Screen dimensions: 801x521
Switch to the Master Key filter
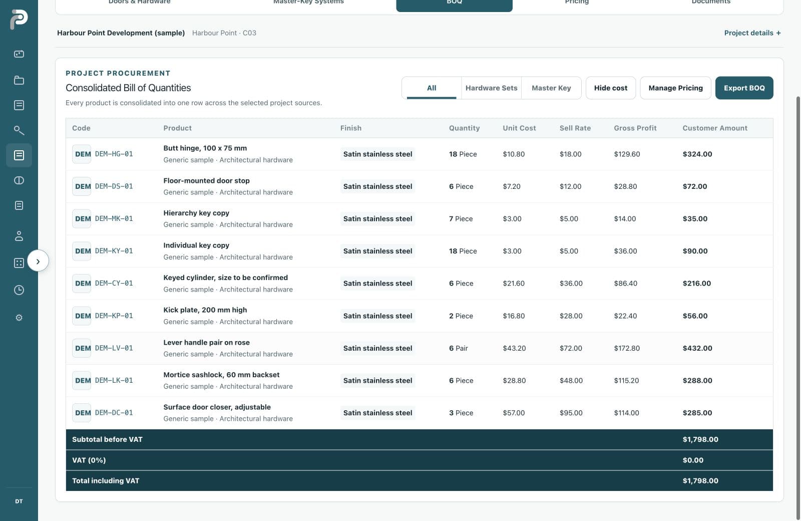(551, 88)
